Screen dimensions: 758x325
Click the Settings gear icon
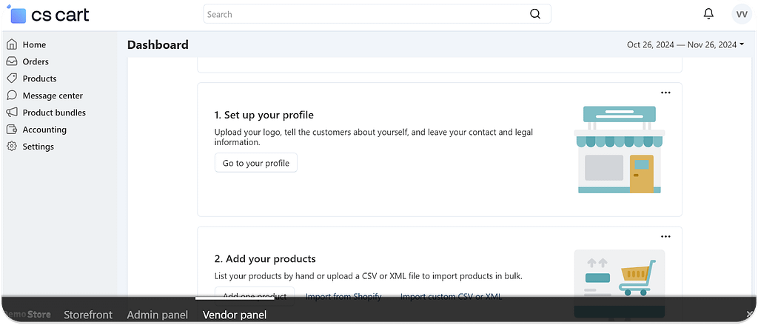[x=12, y=146]
